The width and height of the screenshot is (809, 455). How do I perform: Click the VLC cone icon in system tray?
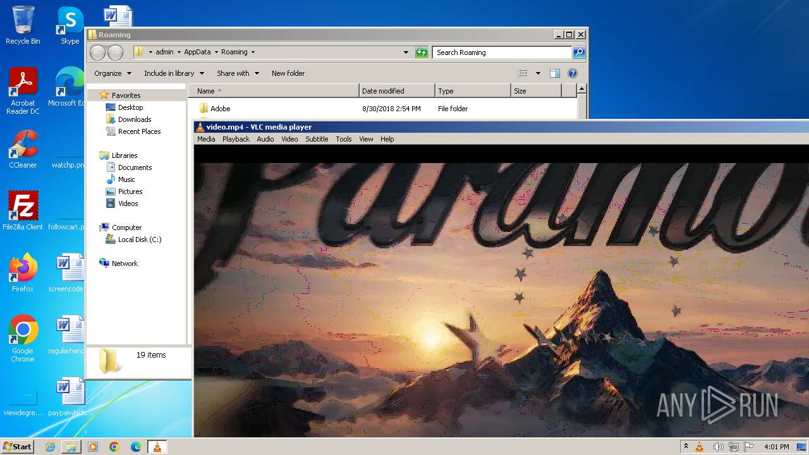700,447
